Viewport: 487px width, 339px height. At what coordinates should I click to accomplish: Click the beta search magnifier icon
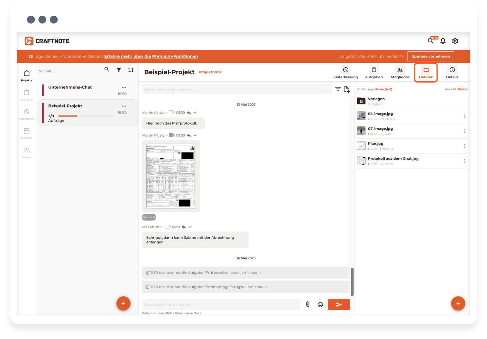point(431,41)
